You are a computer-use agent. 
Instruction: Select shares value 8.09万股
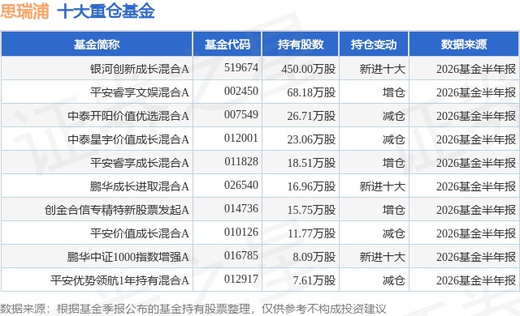[314, 257]
